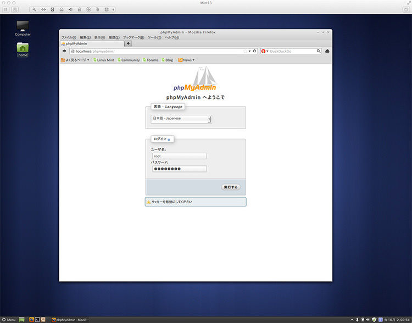
Task: Expand よく見るページ bookmarks folder
Action: [x=75, y=60]
